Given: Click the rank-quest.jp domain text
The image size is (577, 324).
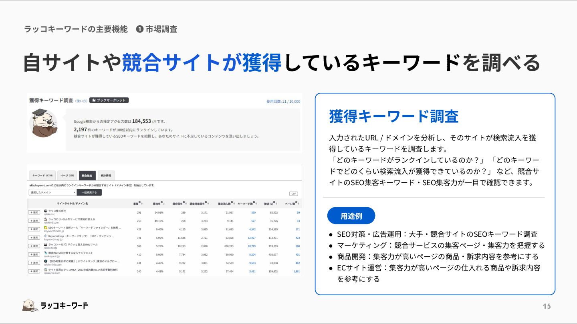Looking at the screenshot, I should 52,256.
